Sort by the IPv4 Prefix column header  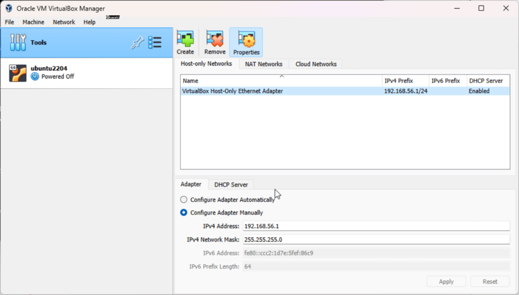(x=405, y=80)
